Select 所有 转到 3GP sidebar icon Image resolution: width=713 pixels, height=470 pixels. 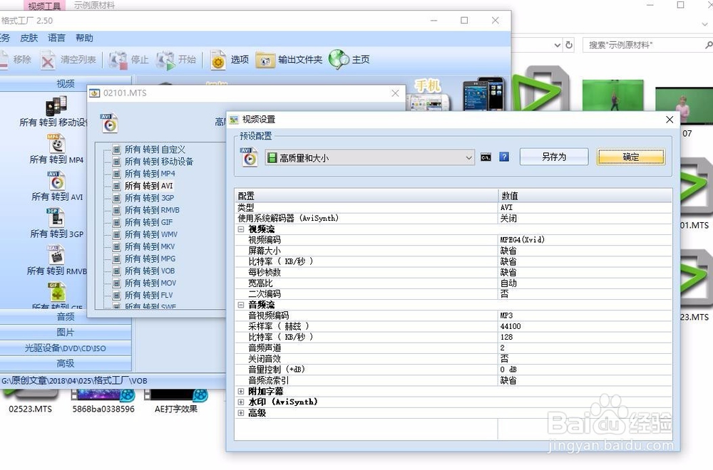(x=56, y=217)
